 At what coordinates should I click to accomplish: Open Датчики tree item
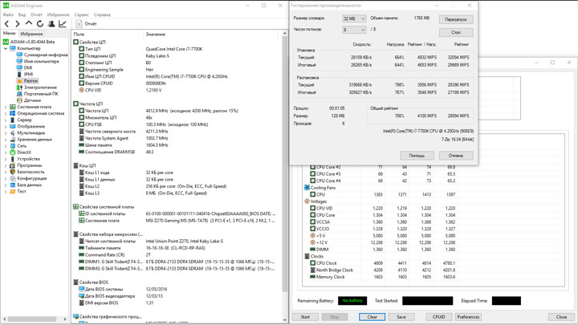[32, 100]
